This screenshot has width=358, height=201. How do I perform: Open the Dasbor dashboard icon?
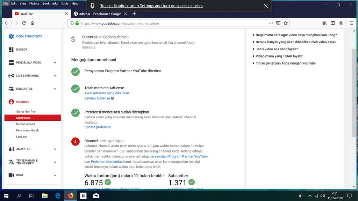coord(11,50)
